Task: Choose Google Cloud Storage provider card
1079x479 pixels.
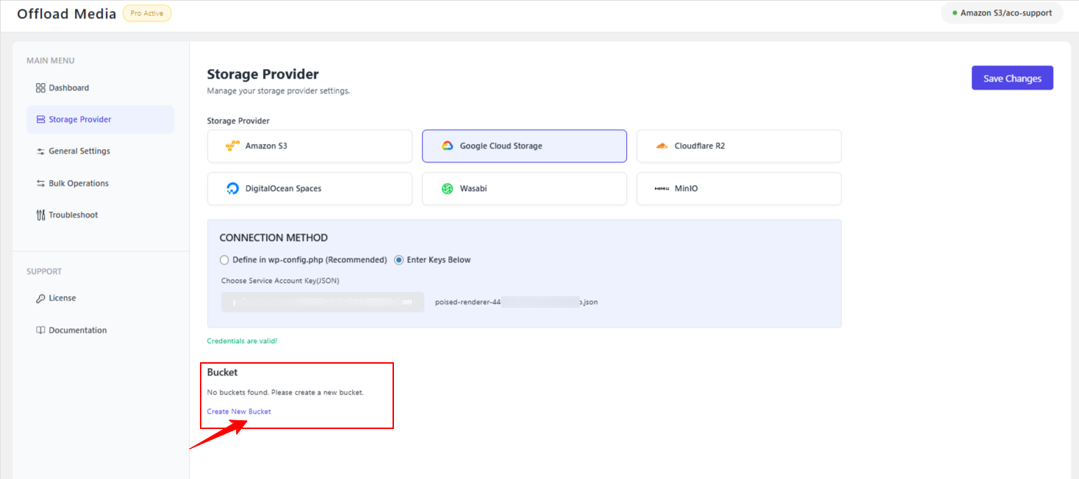Action: [x=524, y=146]
